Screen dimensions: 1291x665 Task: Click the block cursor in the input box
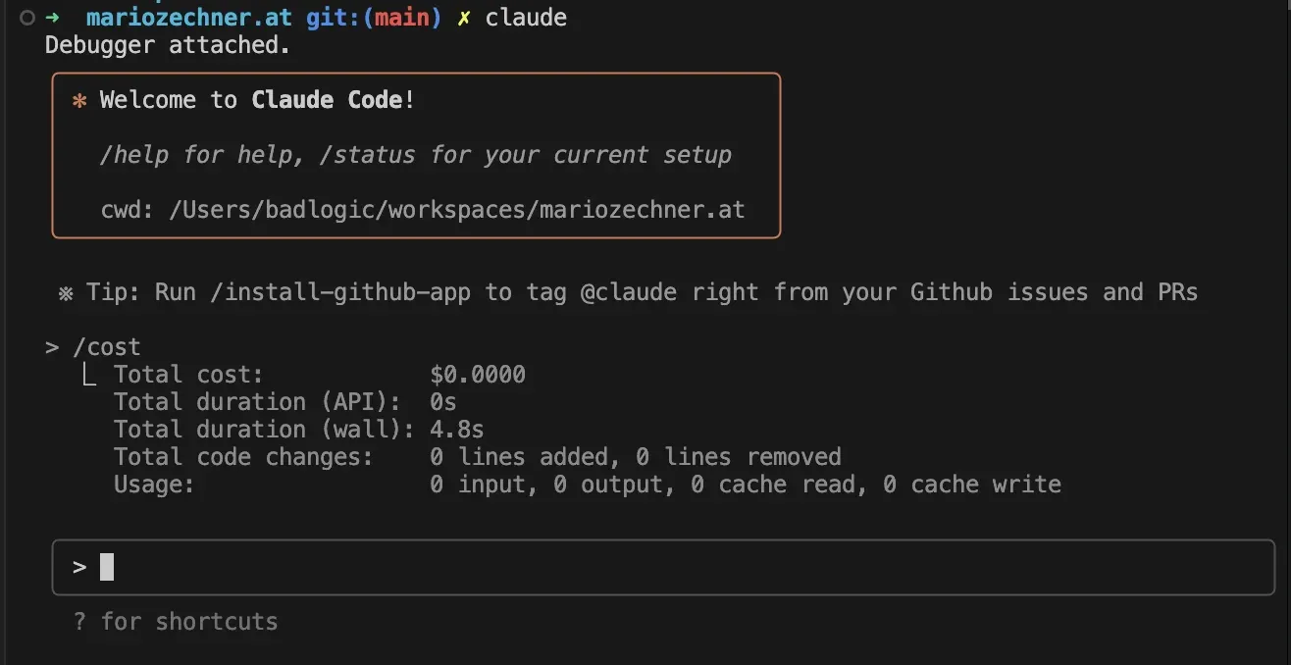coord(107,567)
